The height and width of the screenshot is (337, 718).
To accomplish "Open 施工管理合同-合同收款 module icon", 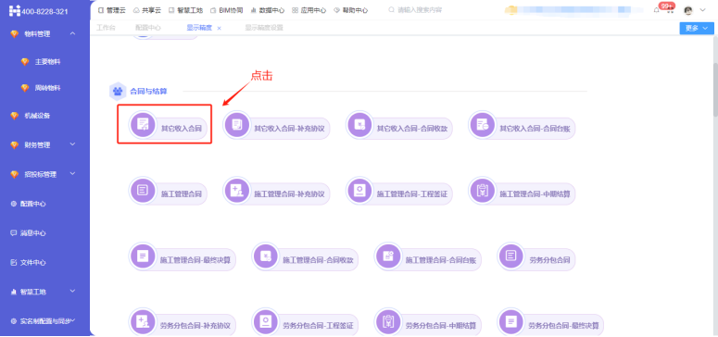I will click(x=266, y=256).
